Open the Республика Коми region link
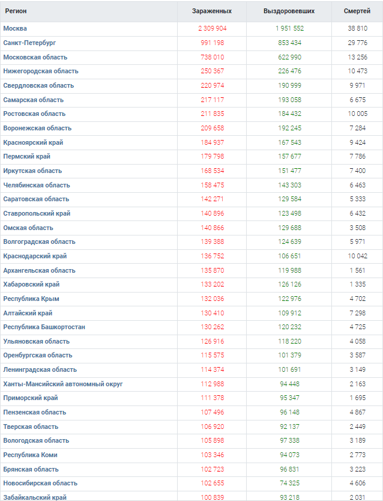Viewport: 383px width, 501px height. tap(30, 455)
